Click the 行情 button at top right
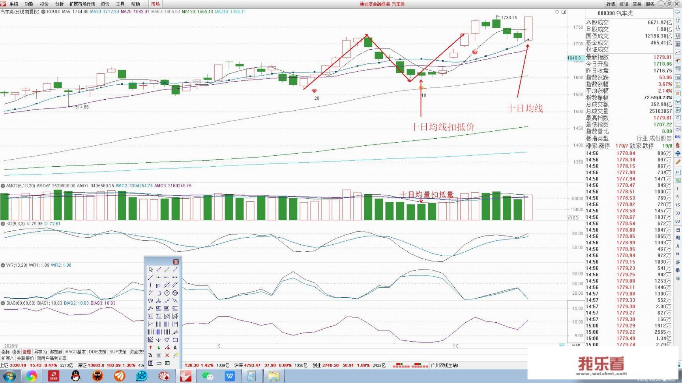This screenshot has width=682, height=383. click(611, 4)
